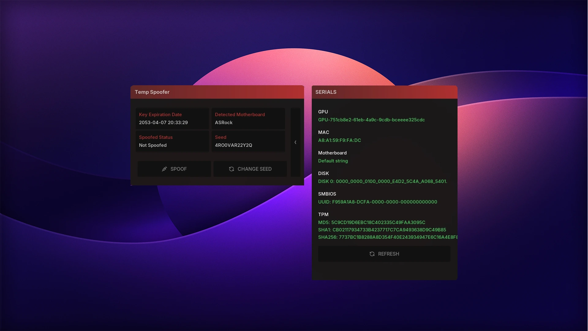The image size is (588, 331).
Task: Click the TPM SHA256 hash line
Action: click(387, 237)
